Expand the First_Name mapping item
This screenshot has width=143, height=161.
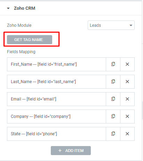(x=56, y=64)
